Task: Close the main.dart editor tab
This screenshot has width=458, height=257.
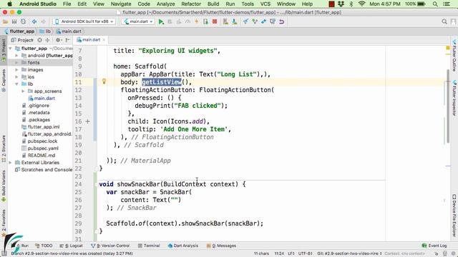Action: click(104, 40)
